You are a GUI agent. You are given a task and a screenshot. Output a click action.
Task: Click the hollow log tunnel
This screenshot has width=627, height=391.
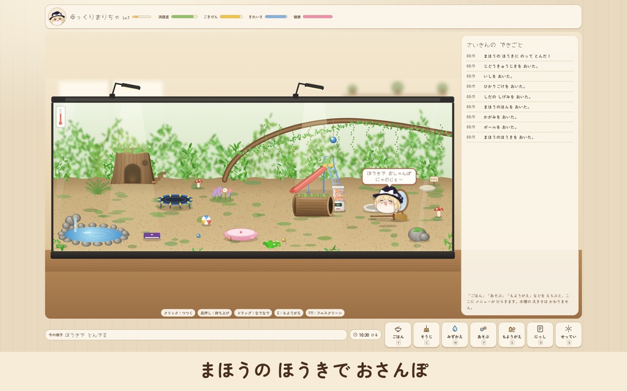313,205
